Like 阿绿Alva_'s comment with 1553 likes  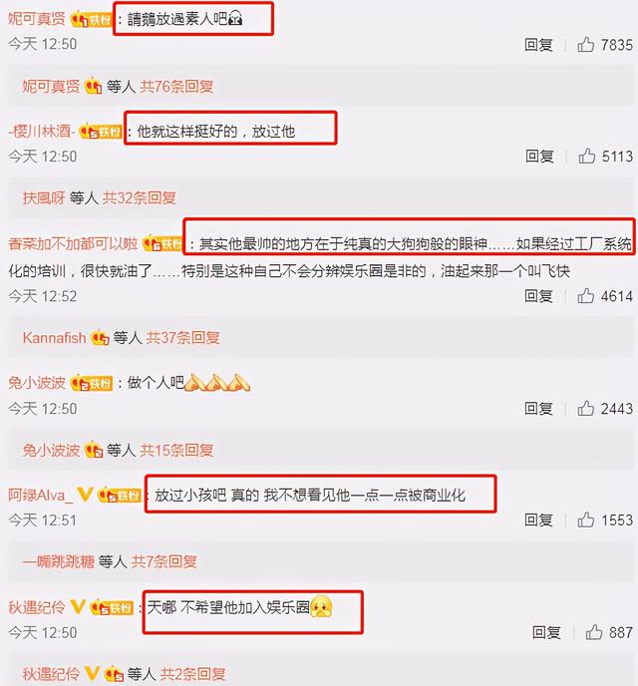point(585,520)
